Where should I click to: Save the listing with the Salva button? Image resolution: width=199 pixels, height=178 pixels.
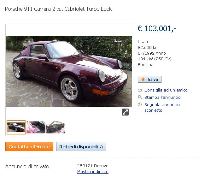pos(149,79)
